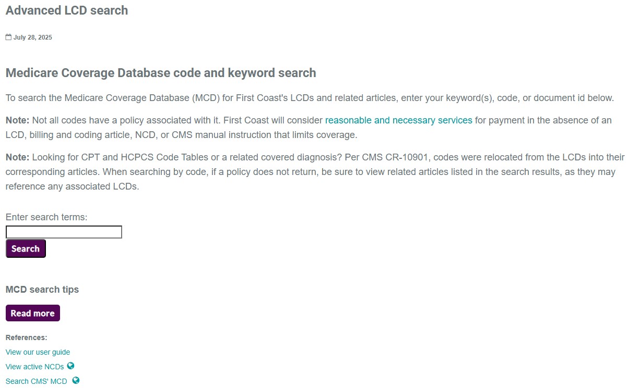Open the View active NCDs reference link

point(34,367)
